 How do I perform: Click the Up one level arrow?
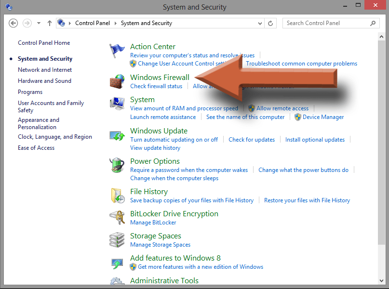(50, 23)
